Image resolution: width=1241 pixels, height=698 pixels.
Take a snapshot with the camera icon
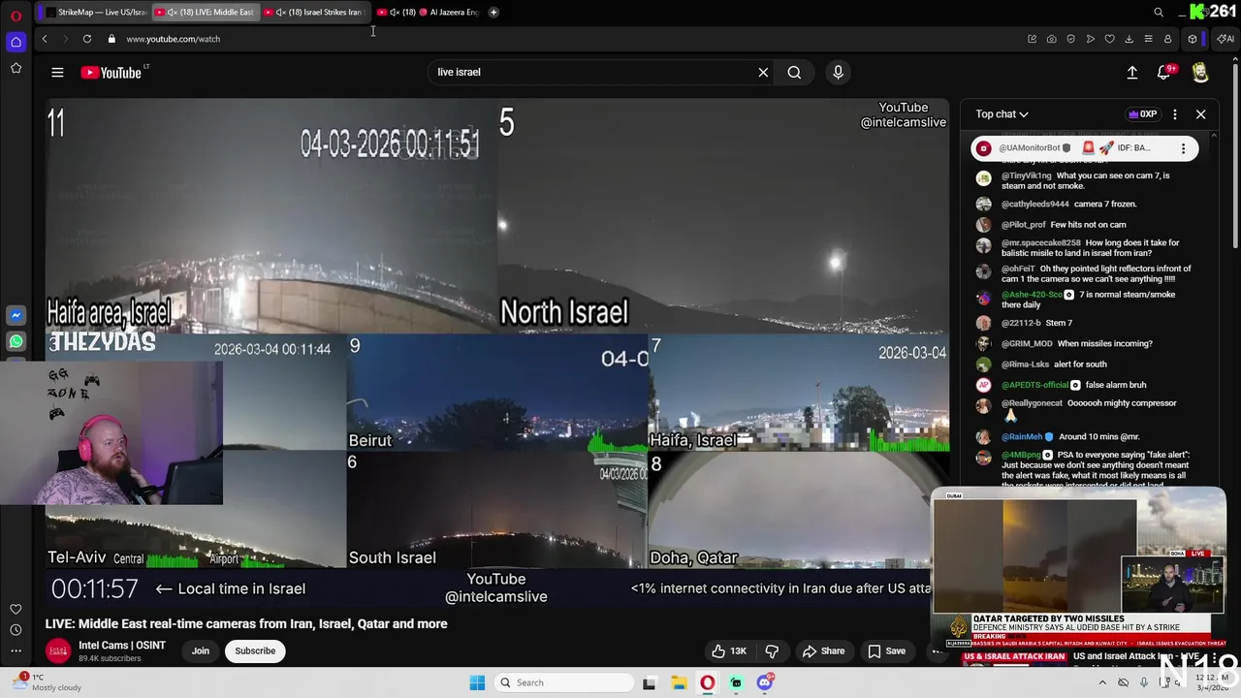[1051, 39]
